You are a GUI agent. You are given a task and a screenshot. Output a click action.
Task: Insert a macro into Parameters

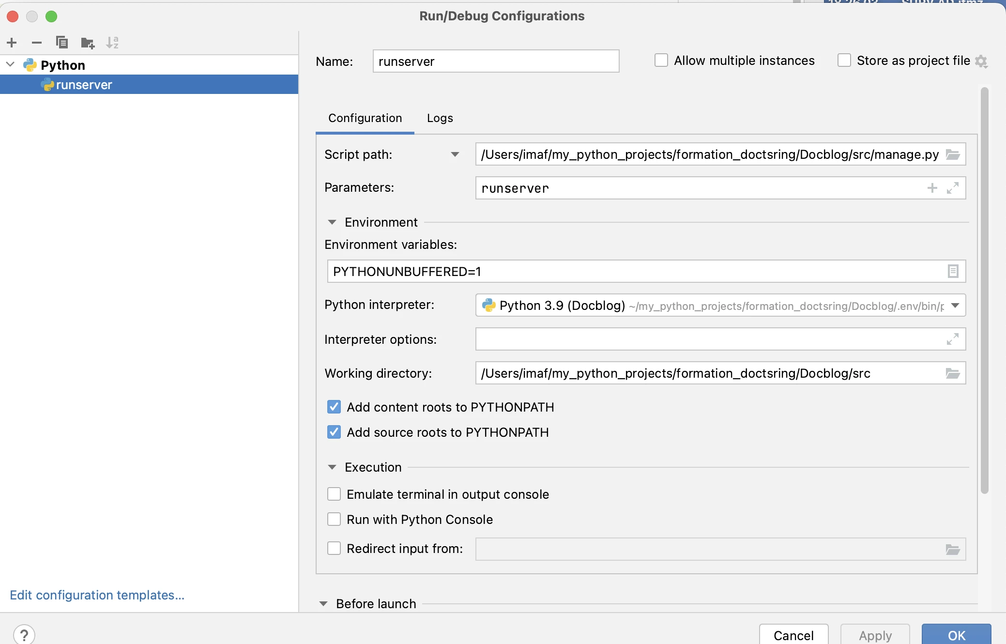coord(932,188)
